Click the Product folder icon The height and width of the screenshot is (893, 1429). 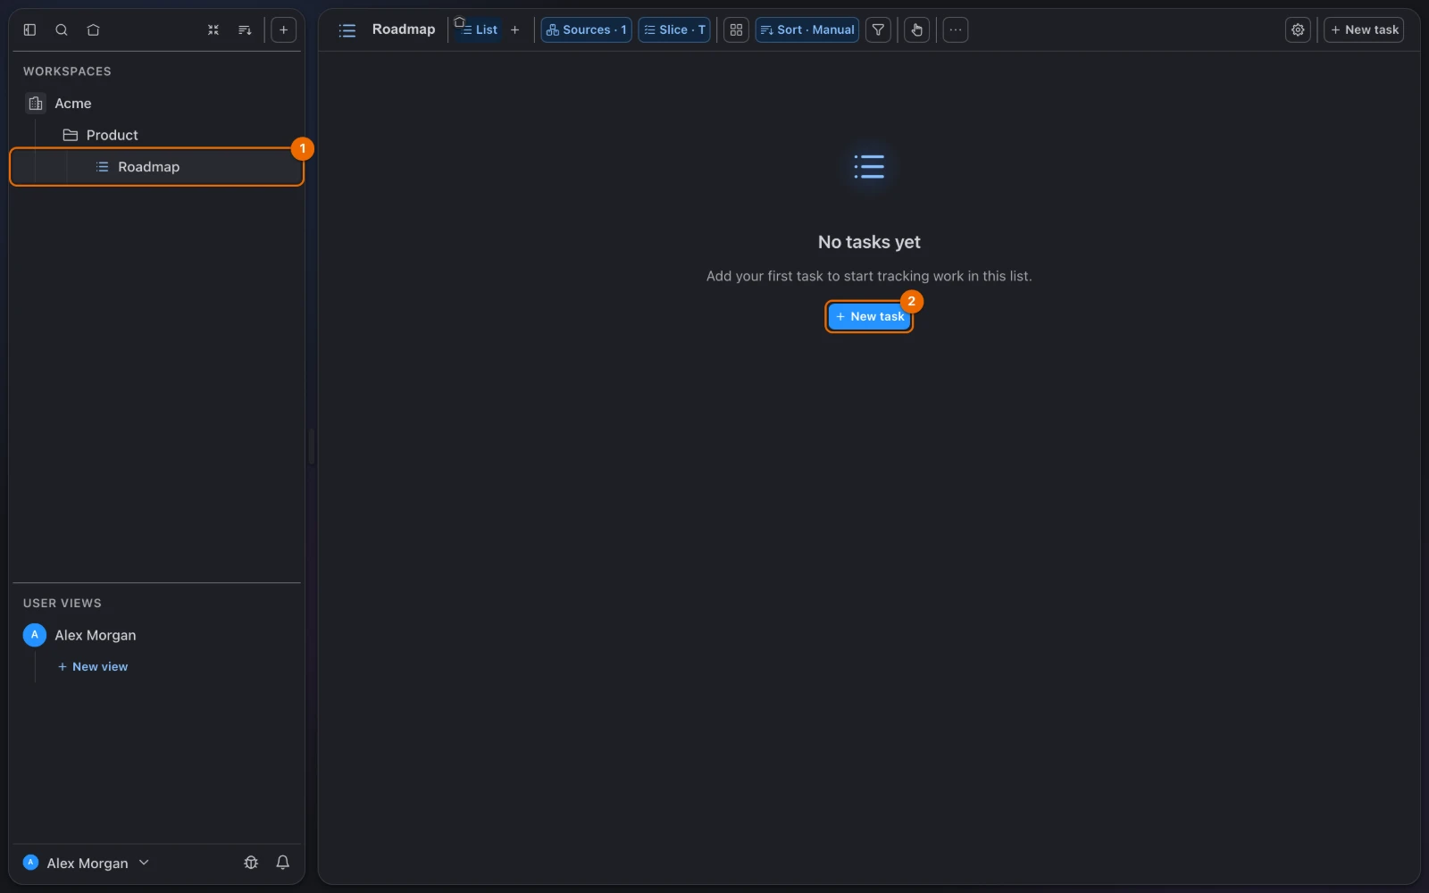71,135
